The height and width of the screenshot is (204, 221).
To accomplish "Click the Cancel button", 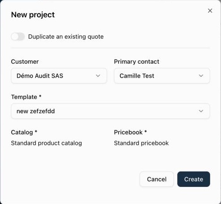I will [x=157, y=179].
